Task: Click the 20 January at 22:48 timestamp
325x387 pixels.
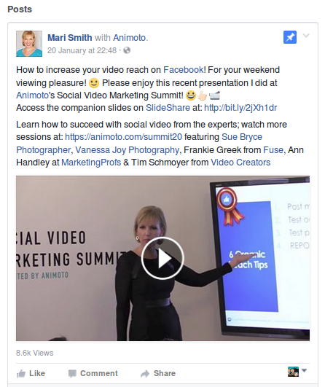Action: (82, 50)
